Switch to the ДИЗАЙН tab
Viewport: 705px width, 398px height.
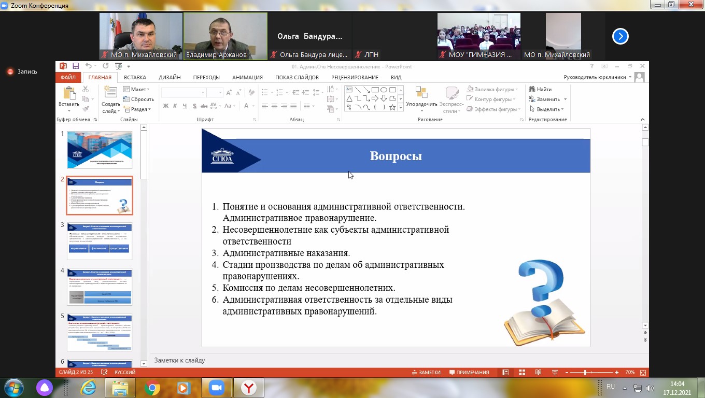click(170, 77)
